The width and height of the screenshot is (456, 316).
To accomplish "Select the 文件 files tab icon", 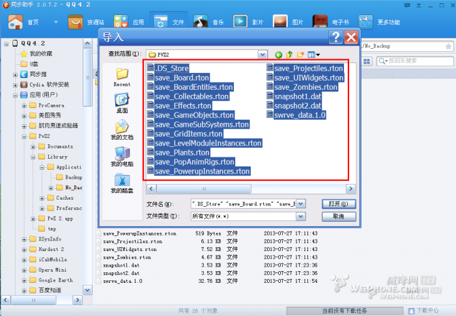I will click(x=160, y=22).
